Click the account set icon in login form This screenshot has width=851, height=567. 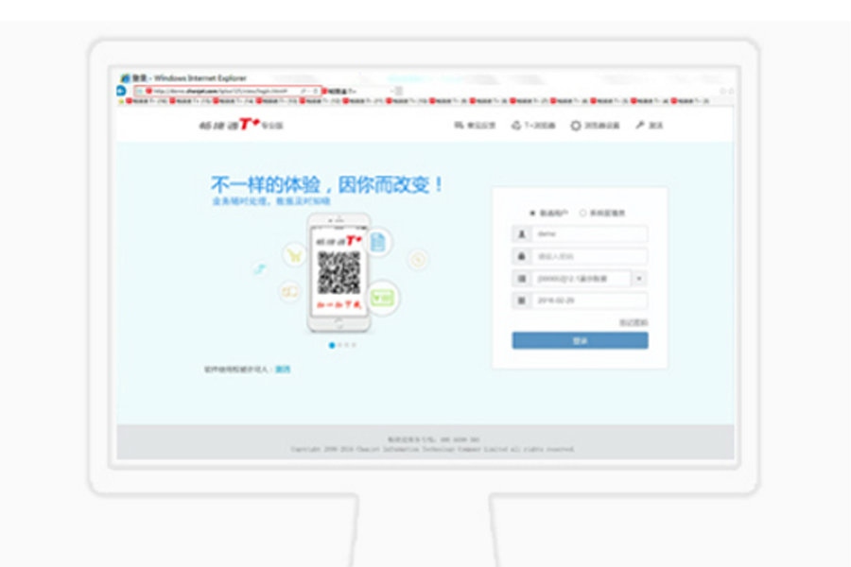522,279
